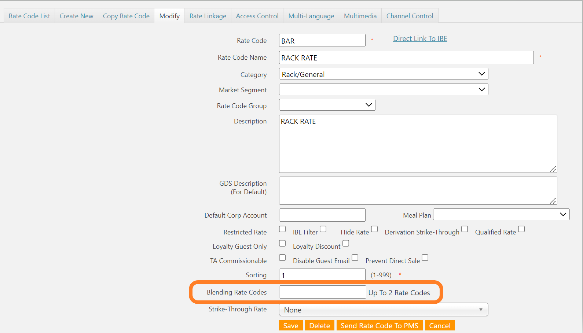
Task: Click the Delete button
Action: 319,325
